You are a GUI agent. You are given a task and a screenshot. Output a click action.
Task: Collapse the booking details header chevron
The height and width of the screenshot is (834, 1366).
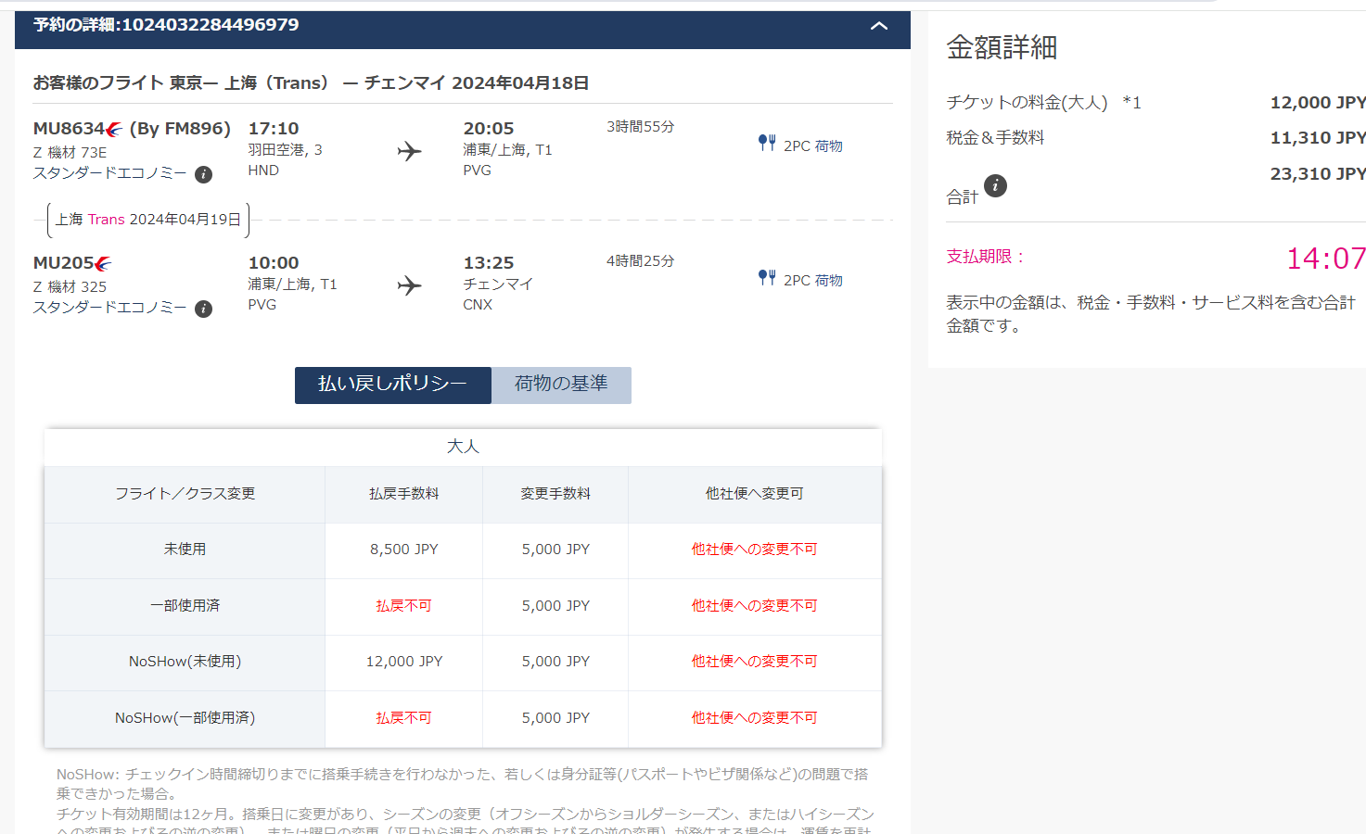878,26
